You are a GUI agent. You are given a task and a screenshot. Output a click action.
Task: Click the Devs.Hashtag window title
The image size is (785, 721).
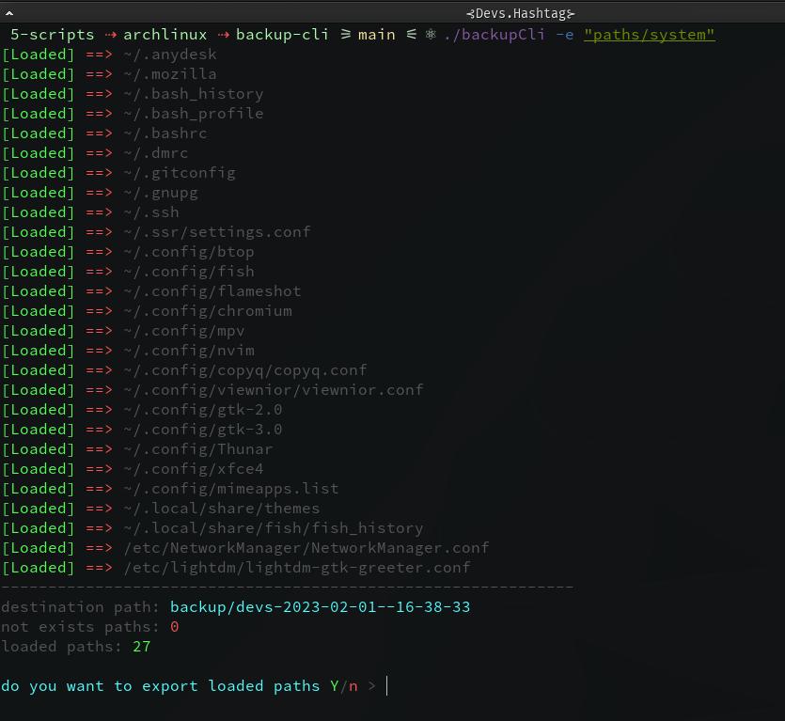click(520, 13)
